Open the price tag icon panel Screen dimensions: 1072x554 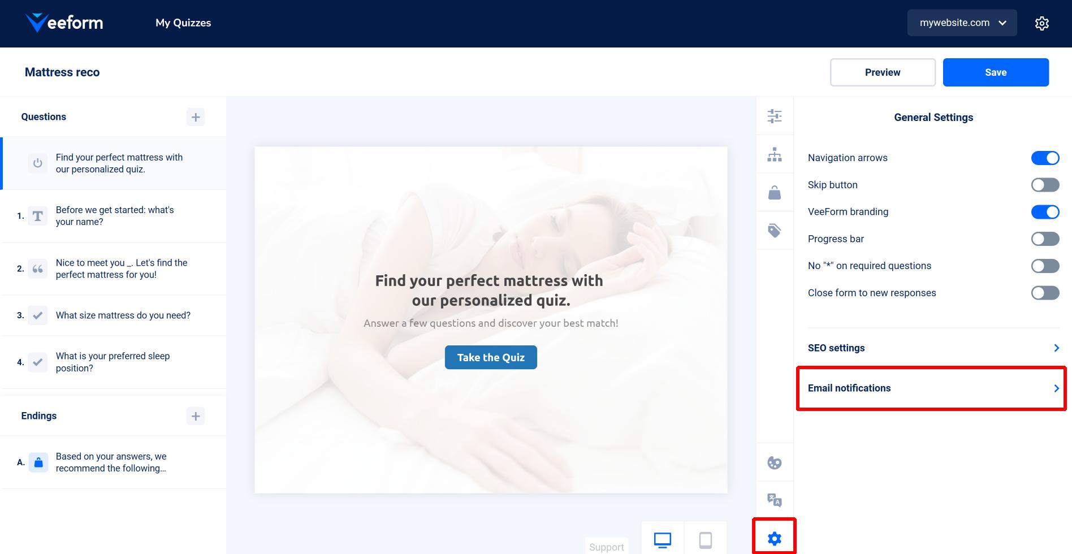775,230
